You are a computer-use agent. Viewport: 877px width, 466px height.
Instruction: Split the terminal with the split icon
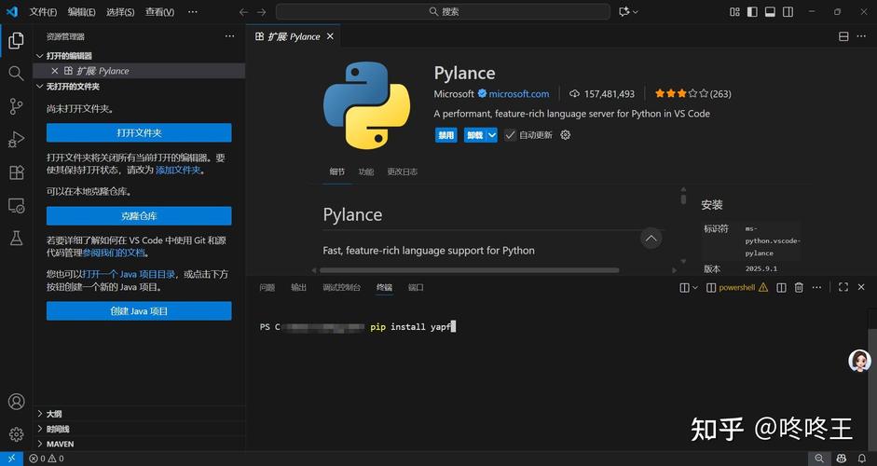tap(781, 288)
